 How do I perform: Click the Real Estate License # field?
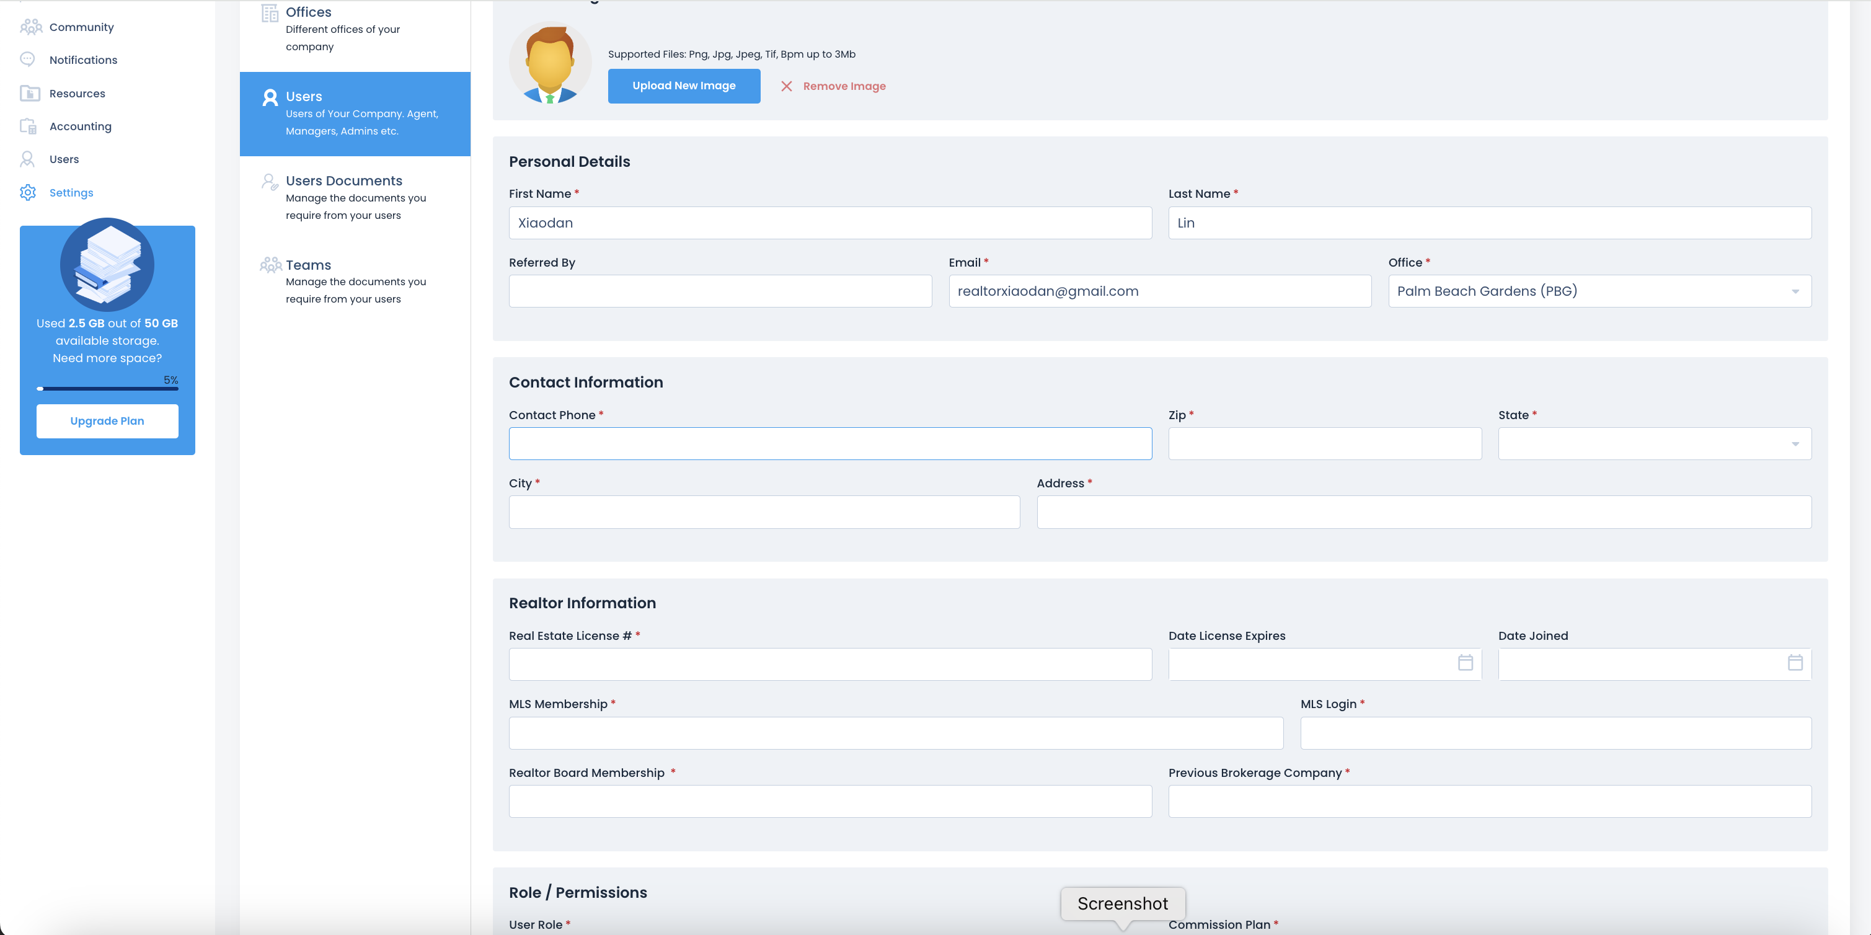[x=830, y=664]
